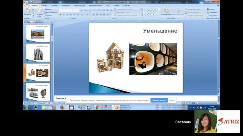This screenshot has height=136, width=243.
Task: Select slide thumbnail with escalator image
Action: (38, 53)
